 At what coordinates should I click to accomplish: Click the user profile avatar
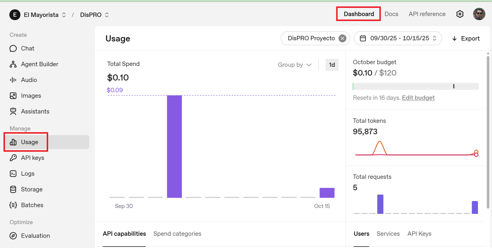pos(479,14)
